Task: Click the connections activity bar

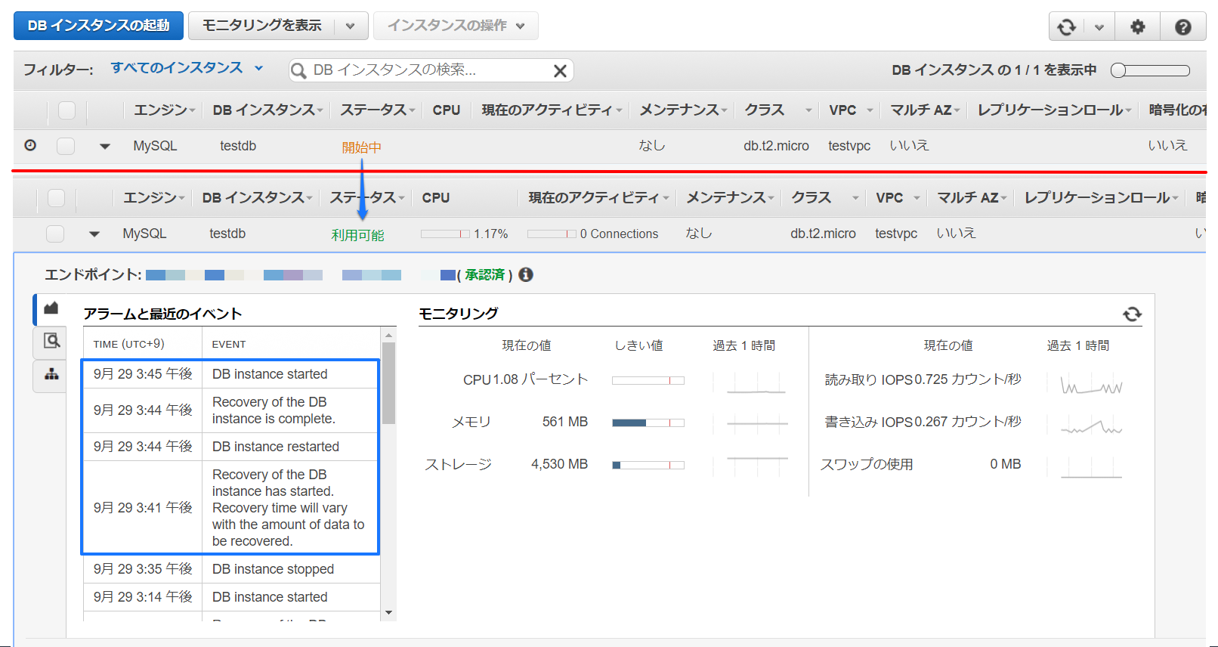Action: [x=552, y=234]
